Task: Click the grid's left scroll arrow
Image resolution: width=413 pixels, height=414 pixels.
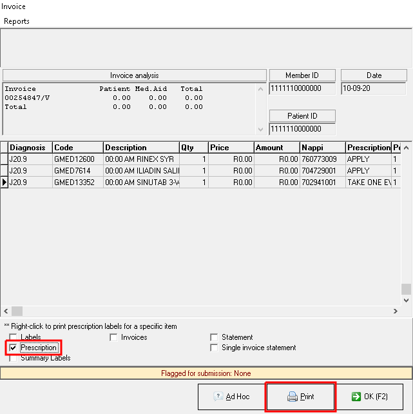Action: [x=6, y=311]
